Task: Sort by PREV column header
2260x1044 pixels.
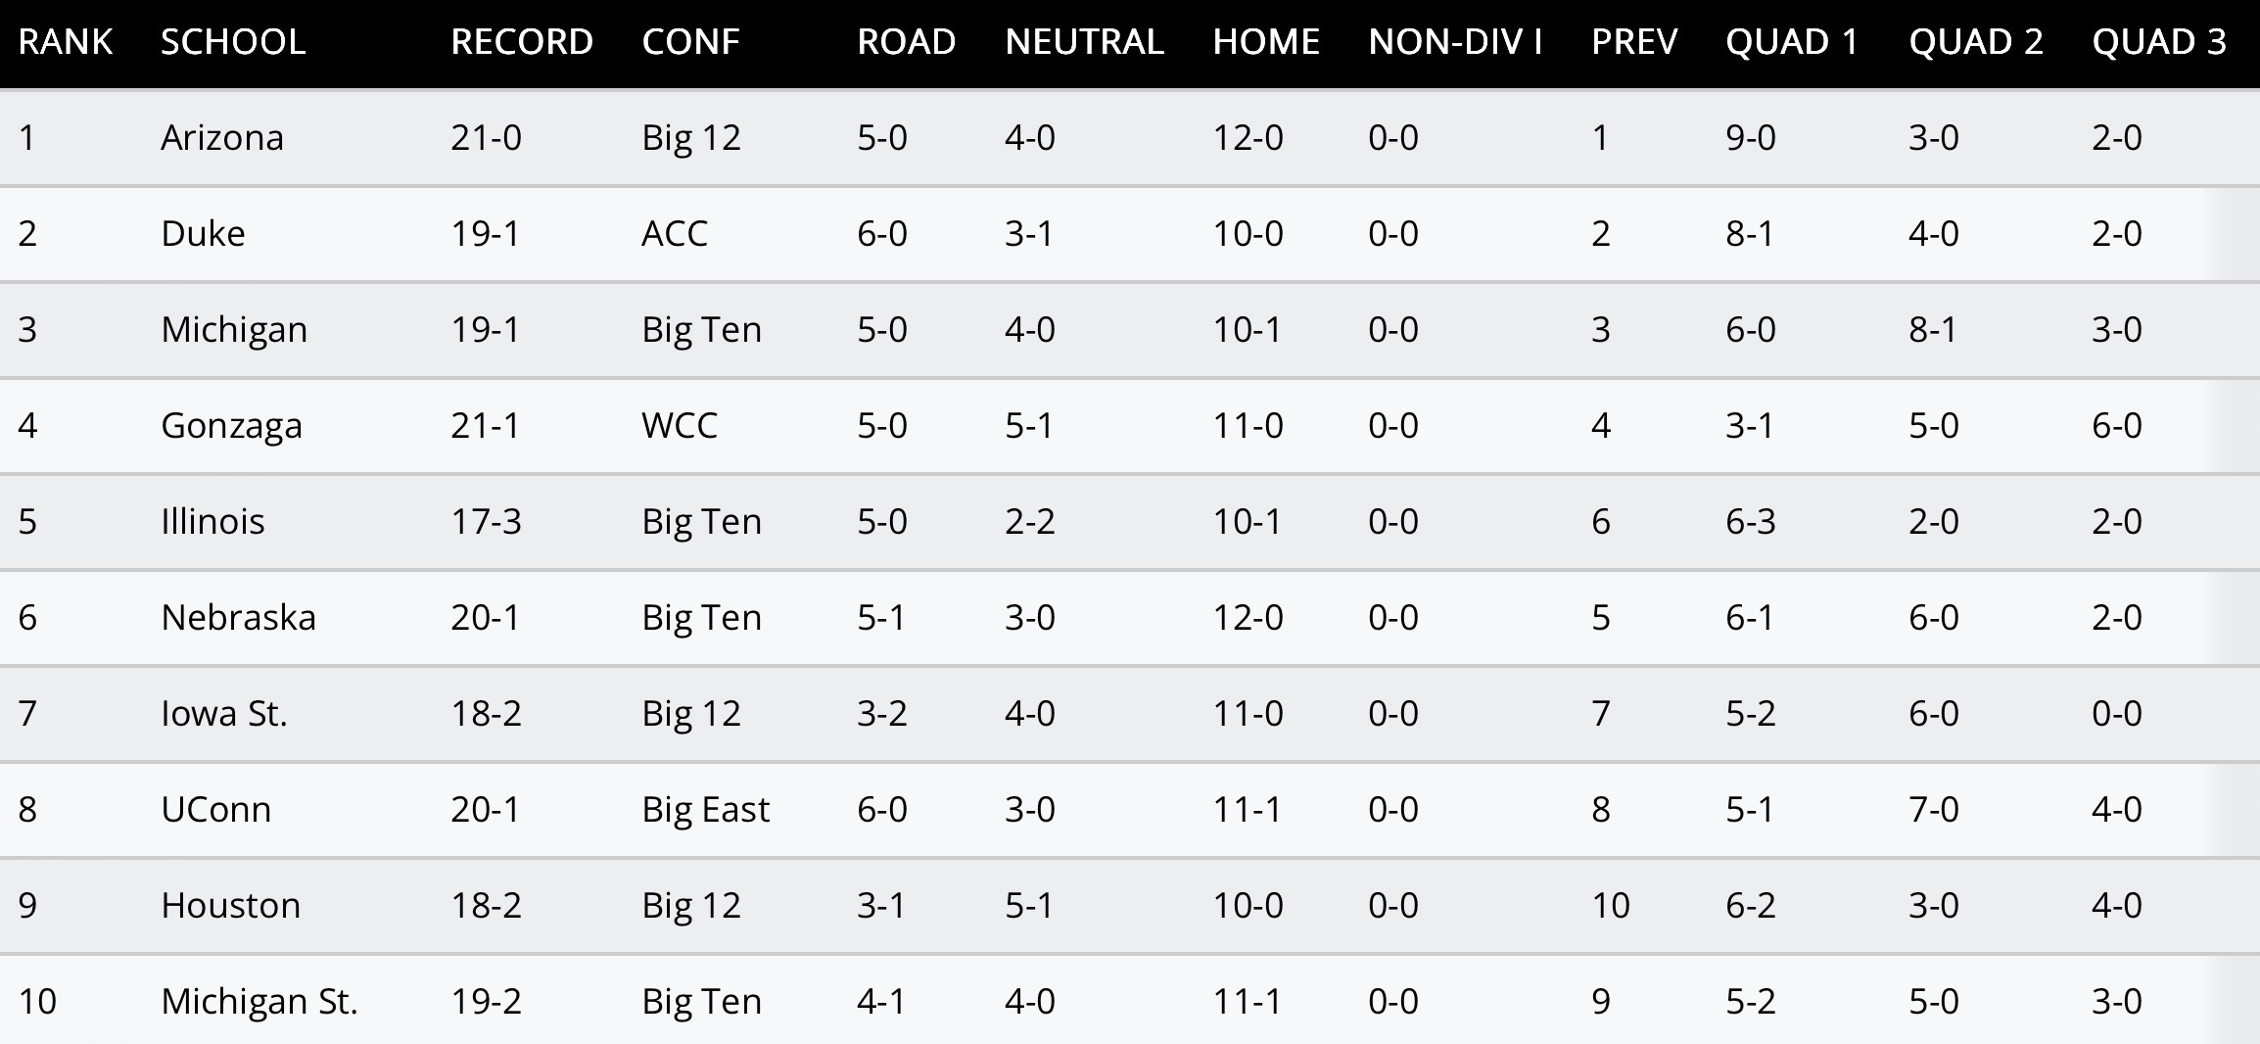Action: tap(1634, 42)
